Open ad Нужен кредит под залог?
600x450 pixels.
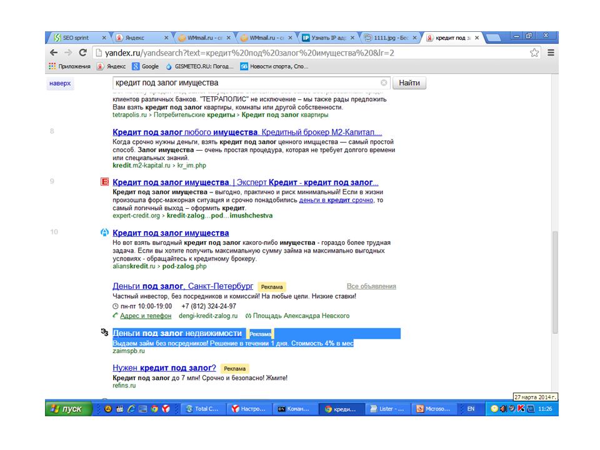pyautogui.click(x=164, y=367)
